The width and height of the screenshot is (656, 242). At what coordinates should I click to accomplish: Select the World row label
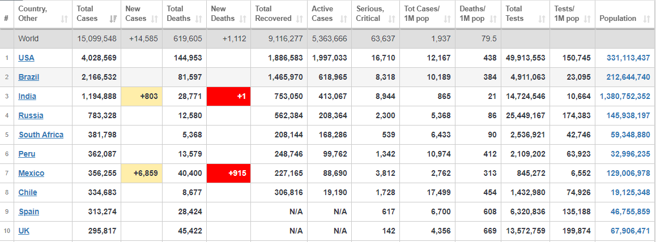tap(28, 39)
